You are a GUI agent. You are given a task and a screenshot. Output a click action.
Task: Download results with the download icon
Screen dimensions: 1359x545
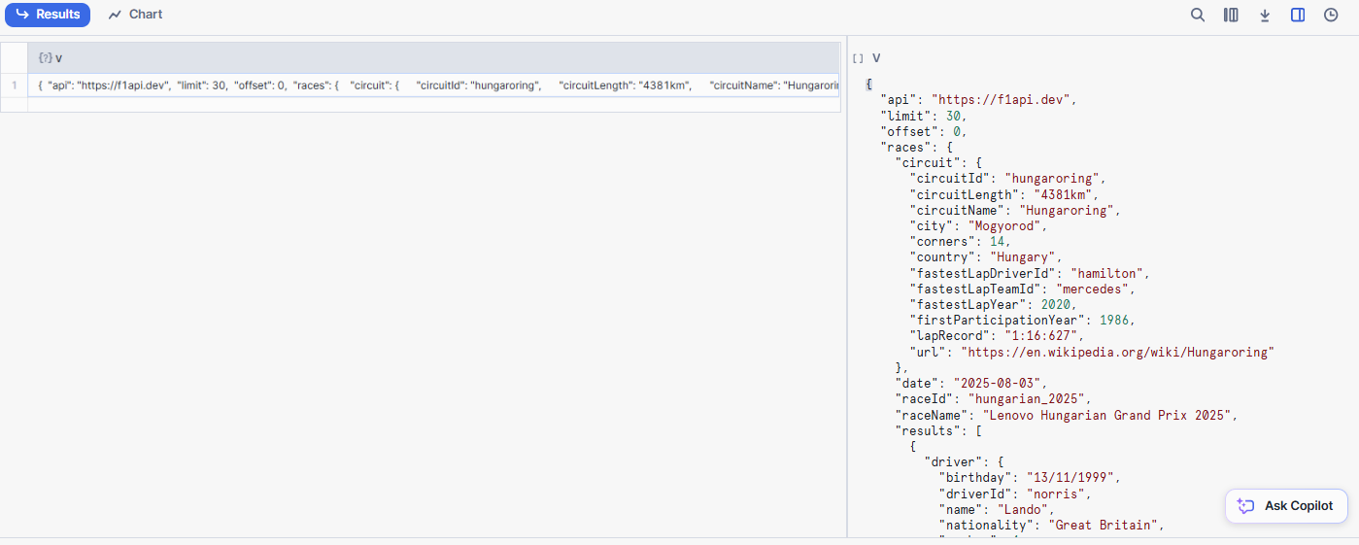1265,15
